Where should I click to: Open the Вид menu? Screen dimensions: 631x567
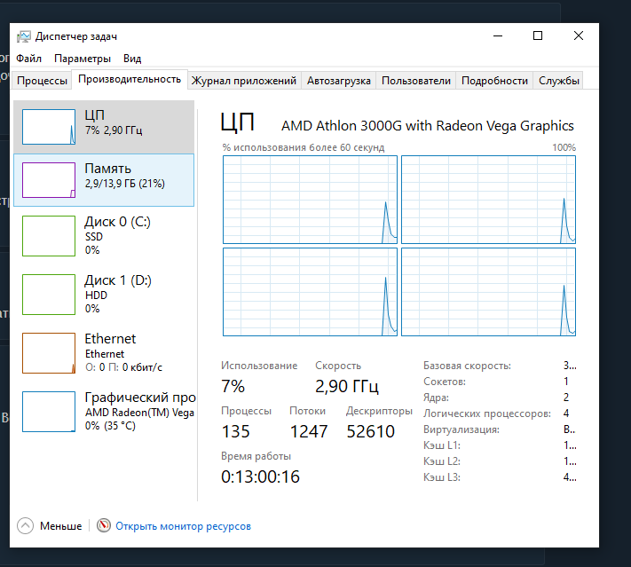[132, 59]
